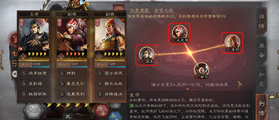The height and width of the screenshot is (120, 279).
Task: Open the 详情 side tab
Action: pyautogui.click(x=261, y=21)
